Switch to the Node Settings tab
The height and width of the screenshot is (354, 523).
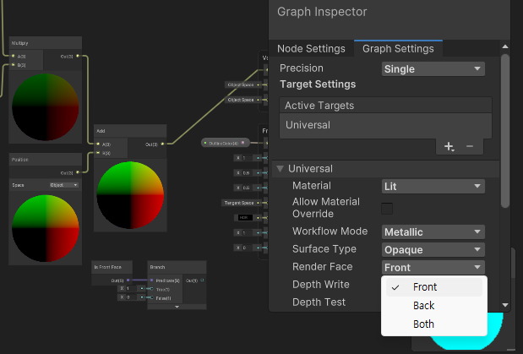[311, 49]
